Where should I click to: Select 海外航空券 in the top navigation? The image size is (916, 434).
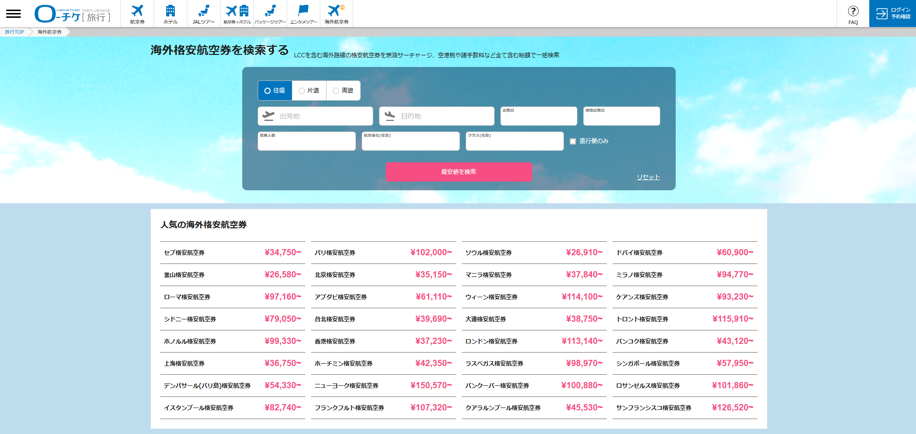pos(337,13)
